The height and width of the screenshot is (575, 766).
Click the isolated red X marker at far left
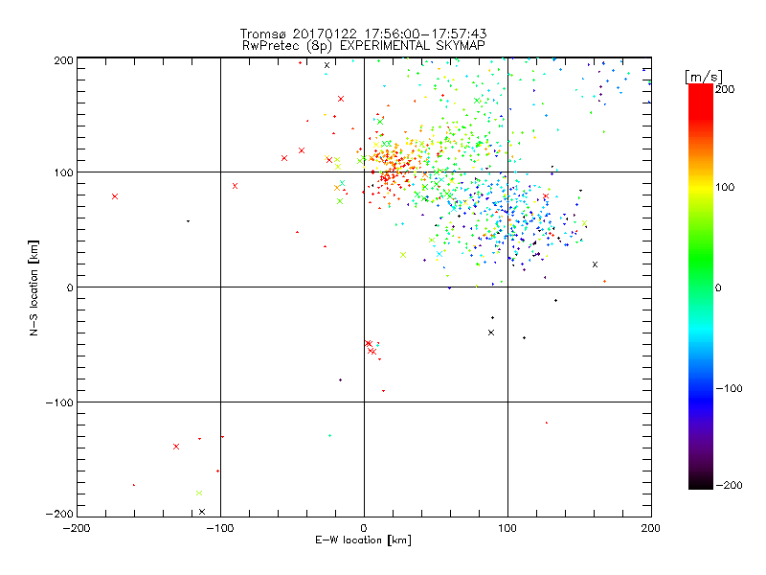115,196
